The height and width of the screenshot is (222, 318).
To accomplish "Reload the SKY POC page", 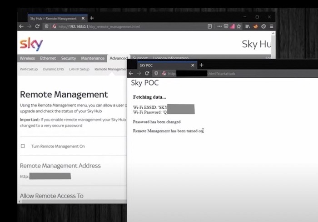I will point(147,73).
